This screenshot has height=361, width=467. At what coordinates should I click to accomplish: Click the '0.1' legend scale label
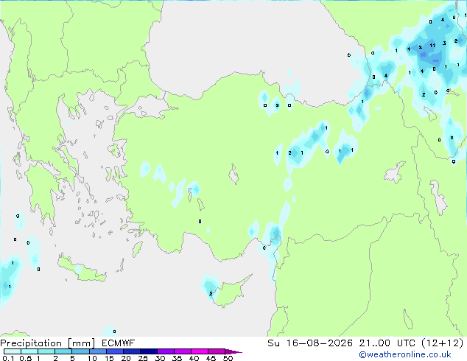click(x=9, y=358)
